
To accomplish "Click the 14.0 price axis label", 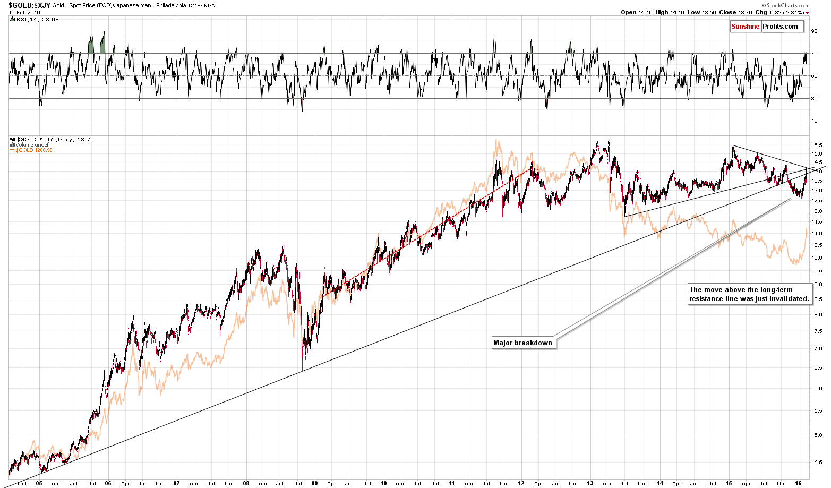I will [816, 172].
